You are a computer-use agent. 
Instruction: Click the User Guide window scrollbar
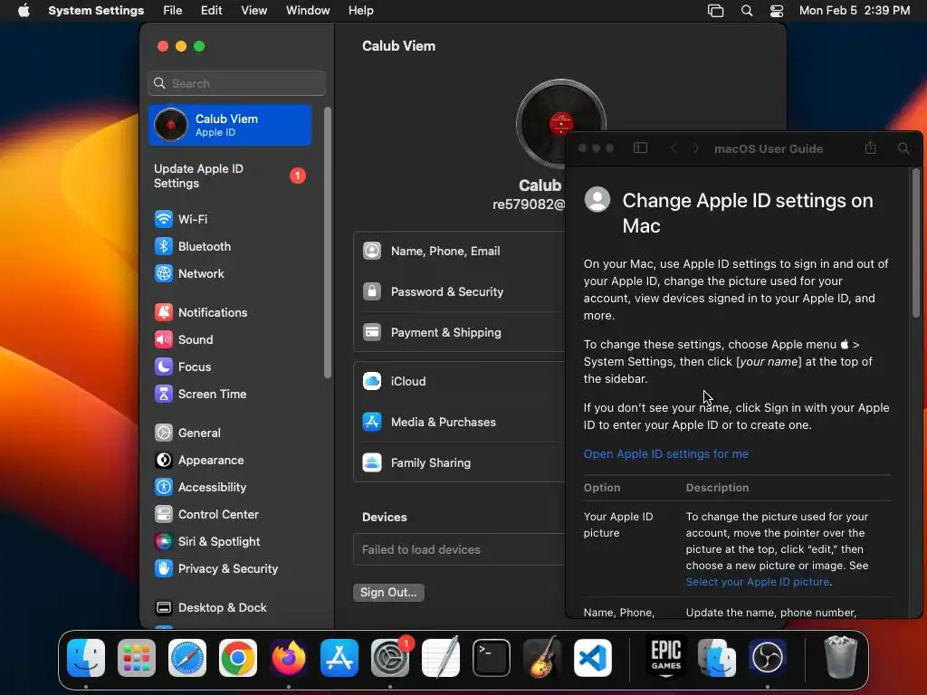click(916, 243)
